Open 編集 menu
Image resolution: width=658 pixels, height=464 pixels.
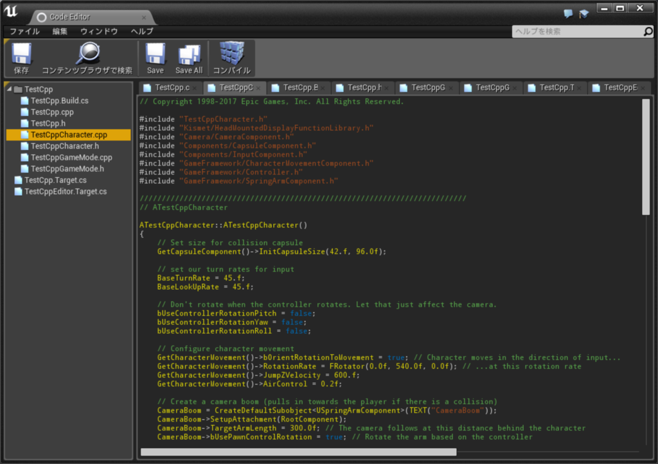[x=60, y=31]
